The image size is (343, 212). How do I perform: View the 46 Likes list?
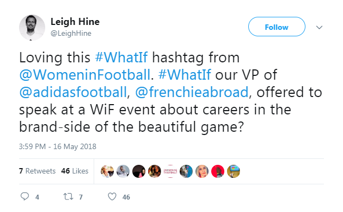[75, 171]
